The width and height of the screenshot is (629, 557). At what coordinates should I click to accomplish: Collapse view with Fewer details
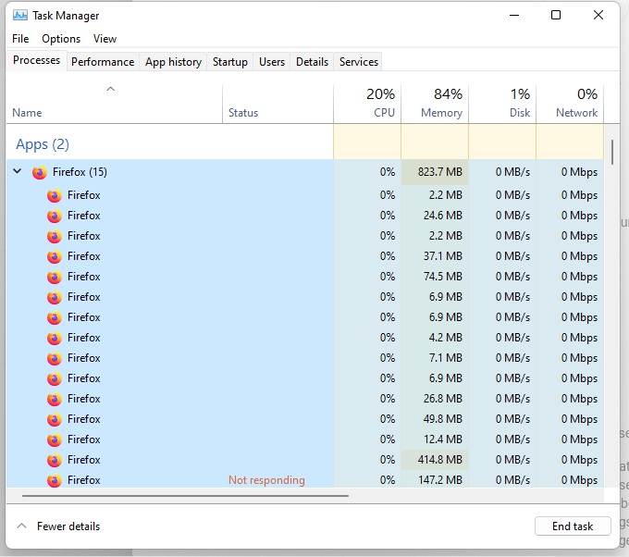pos(59,526)
